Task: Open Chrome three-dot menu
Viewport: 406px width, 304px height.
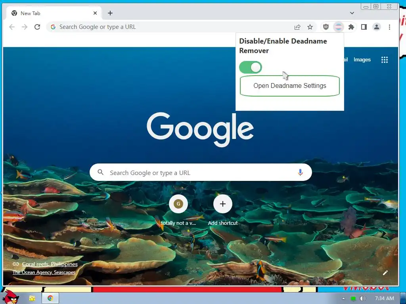Action: 389,27
